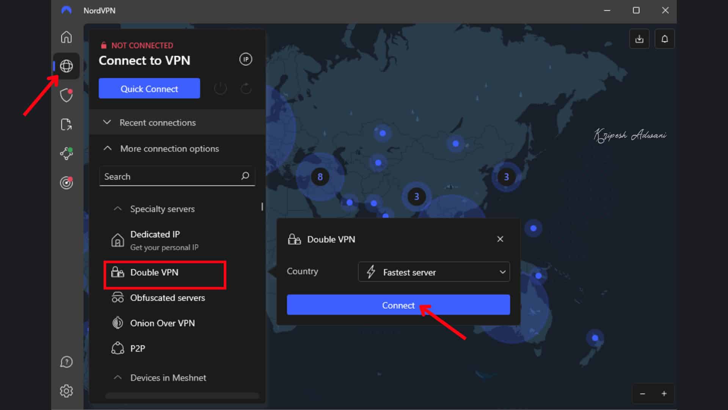Open file sharing sidebar icon
Viewport: 728px width, 410px height.
click(66, 125)
